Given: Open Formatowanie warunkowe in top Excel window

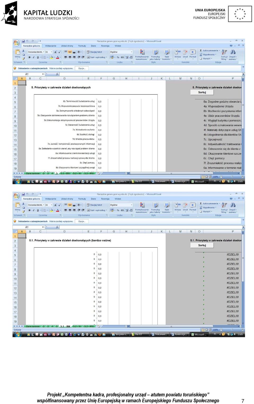Looking at the screenshot, I should [142, 55].
